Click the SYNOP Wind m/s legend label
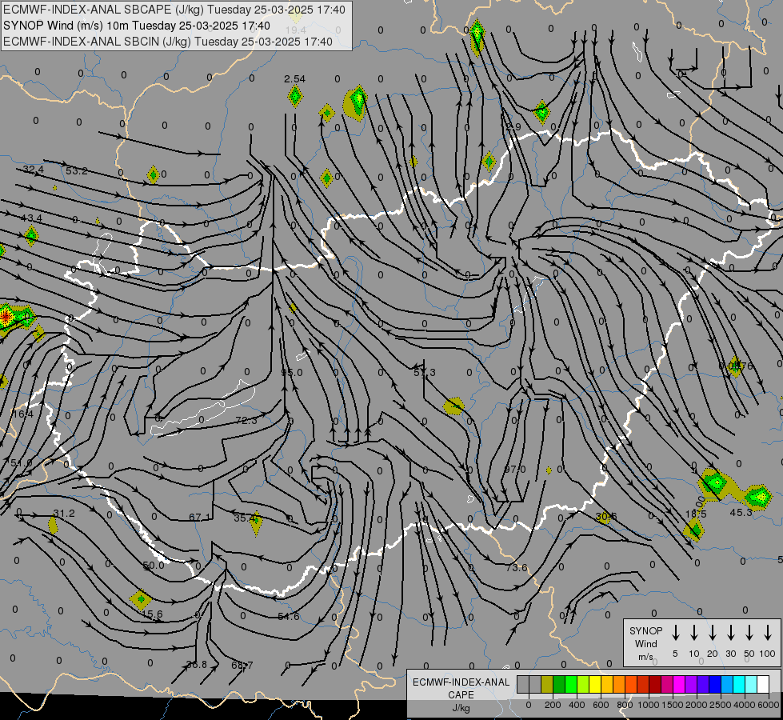Viewport: 783px width, 720px height. (x=645, y=643)
